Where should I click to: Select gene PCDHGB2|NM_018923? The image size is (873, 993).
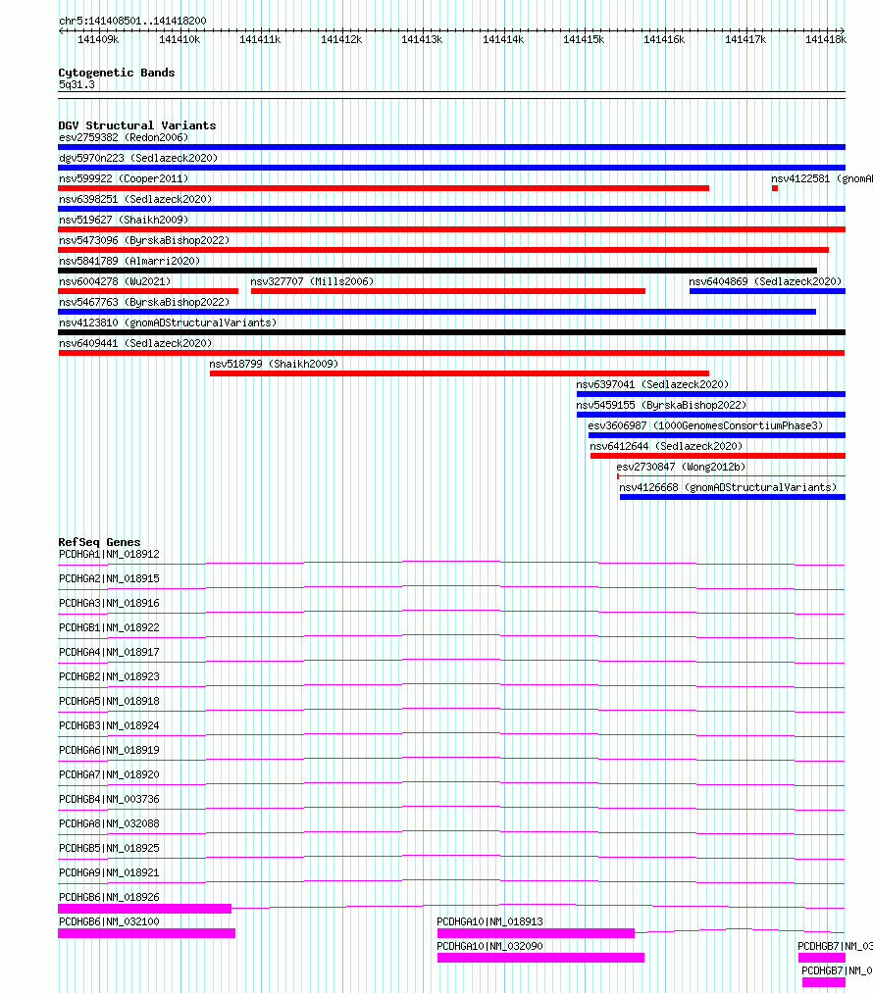point(109,677)
